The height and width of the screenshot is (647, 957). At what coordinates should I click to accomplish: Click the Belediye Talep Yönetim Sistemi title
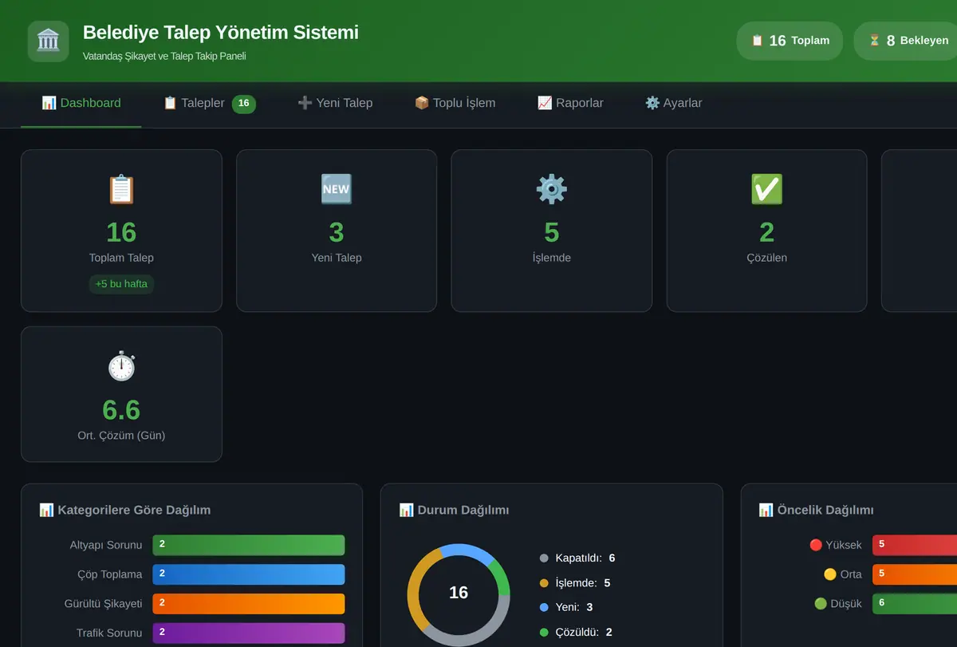coord(221,33)
